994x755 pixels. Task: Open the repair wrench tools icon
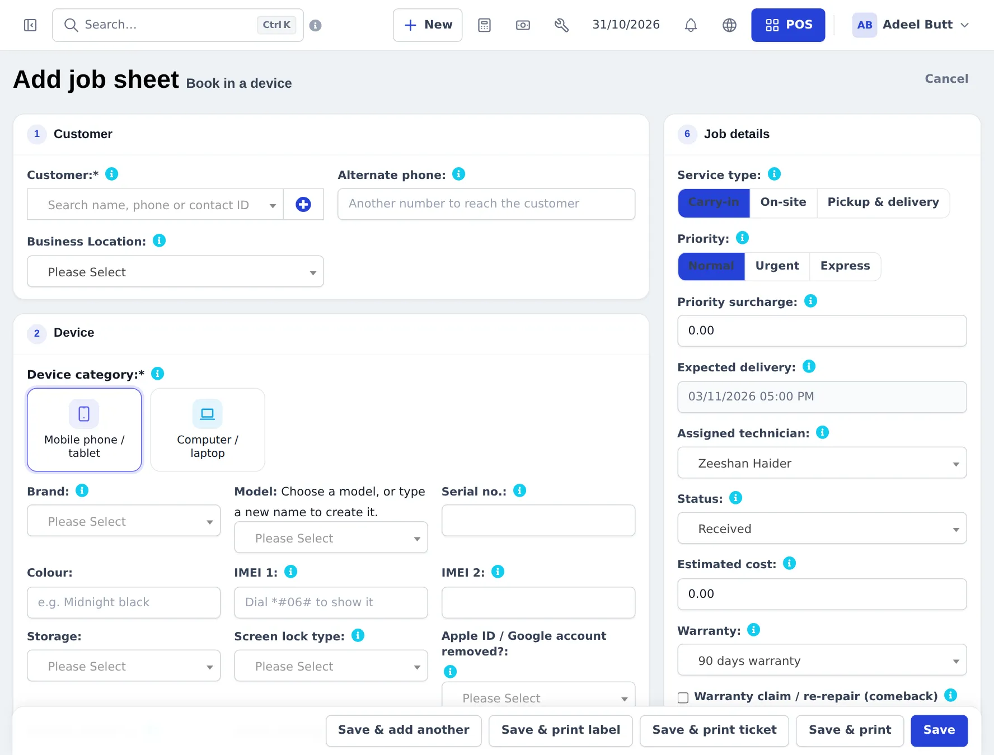[x=561, y=25]
